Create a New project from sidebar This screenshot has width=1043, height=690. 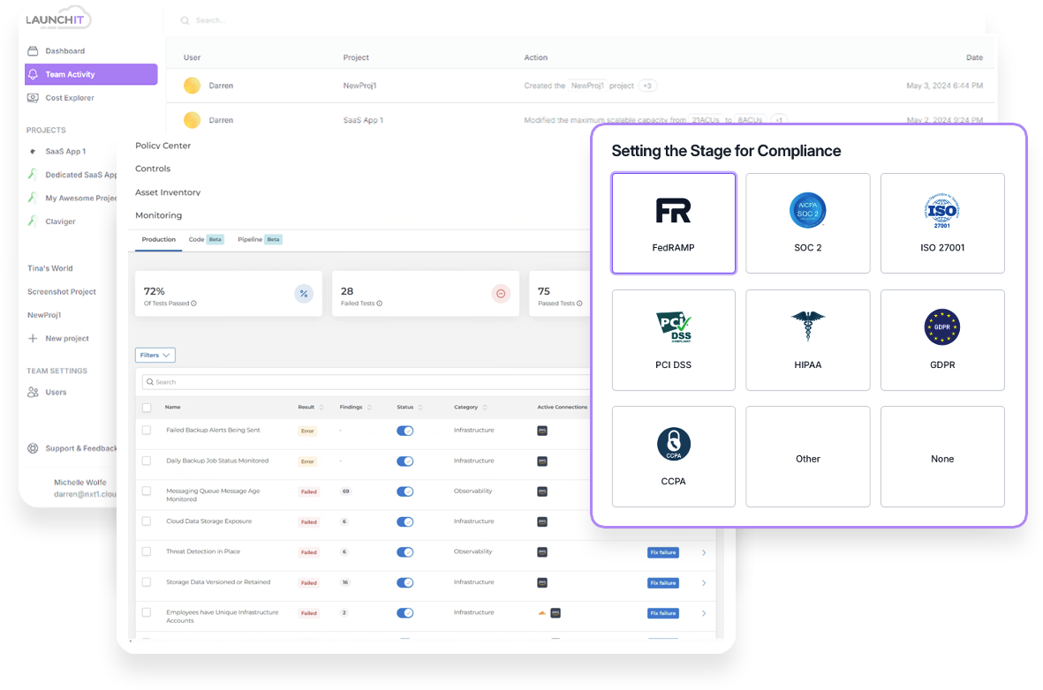(58, 338)
